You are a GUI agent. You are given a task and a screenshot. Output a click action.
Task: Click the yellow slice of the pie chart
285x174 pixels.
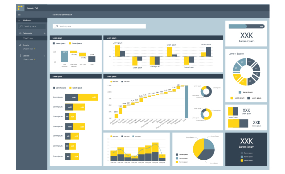tap(198, 148)
